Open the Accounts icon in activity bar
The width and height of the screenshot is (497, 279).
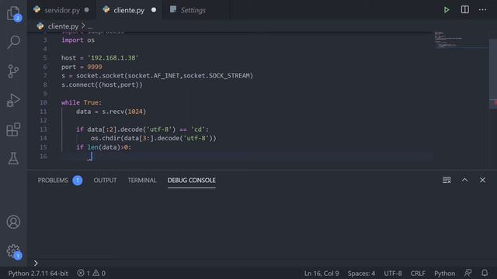click(x=13, y=222)
